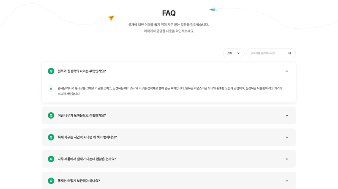Image resolution: width=338 pixels, height=189 pixels.
Task: Click the search magnifier icon
Action: click(290, 53)
